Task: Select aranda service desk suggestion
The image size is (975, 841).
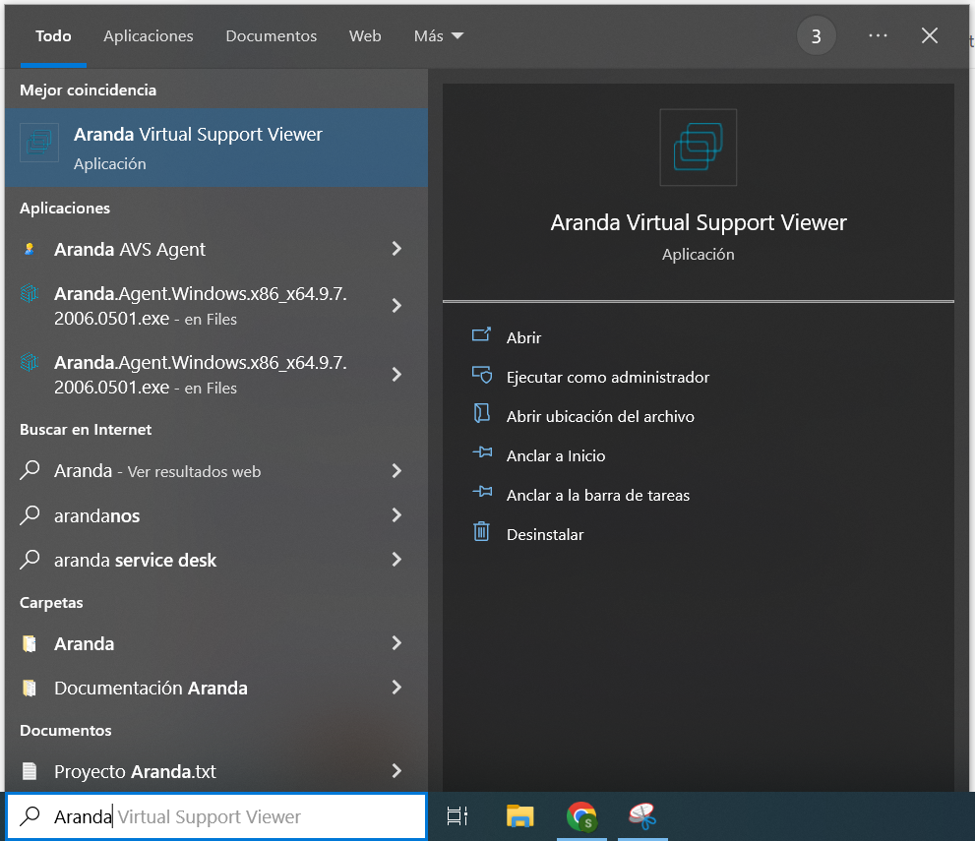Action: coord(215,560)
